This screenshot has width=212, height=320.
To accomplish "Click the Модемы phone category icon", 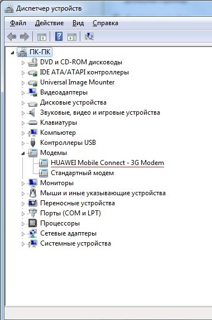I will pos(33,153).
